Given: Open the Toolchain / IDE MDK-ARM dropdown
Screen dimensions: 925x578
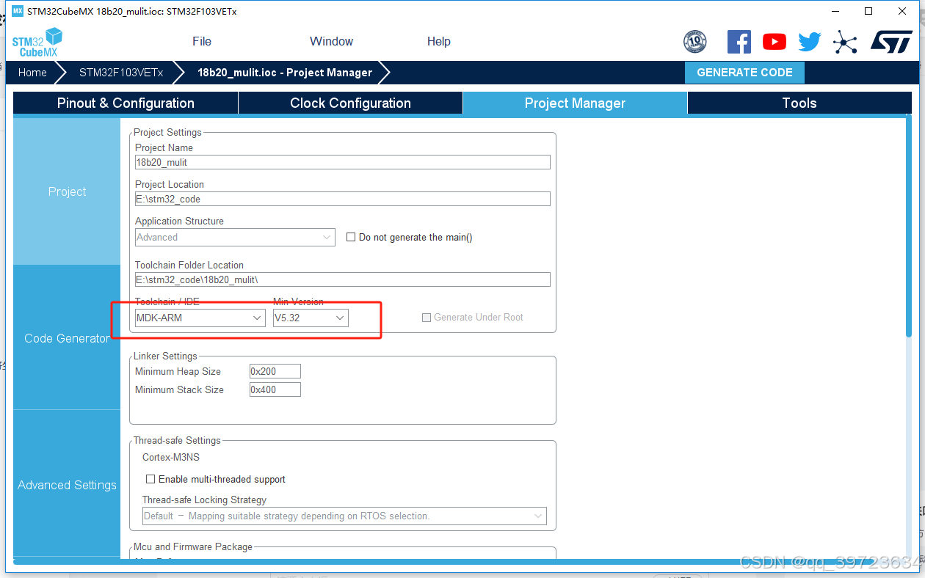Looking at the screenshot, I should click(200, 318).
